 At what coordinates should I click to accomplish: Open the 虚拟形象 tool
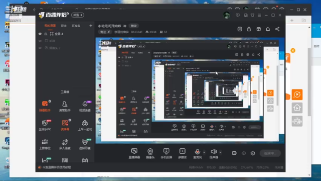click(85, 144)
